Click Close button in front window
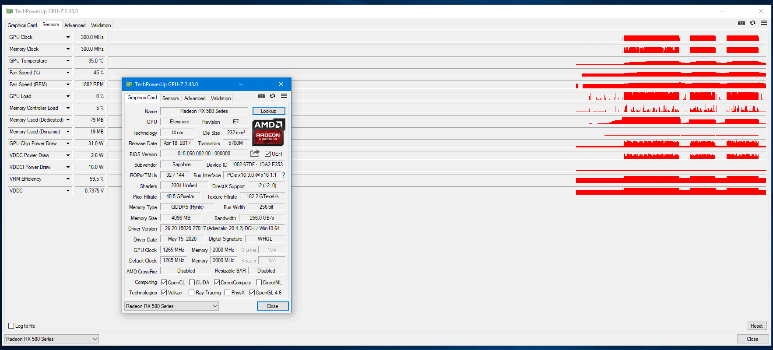 click(x=273, y=306)
